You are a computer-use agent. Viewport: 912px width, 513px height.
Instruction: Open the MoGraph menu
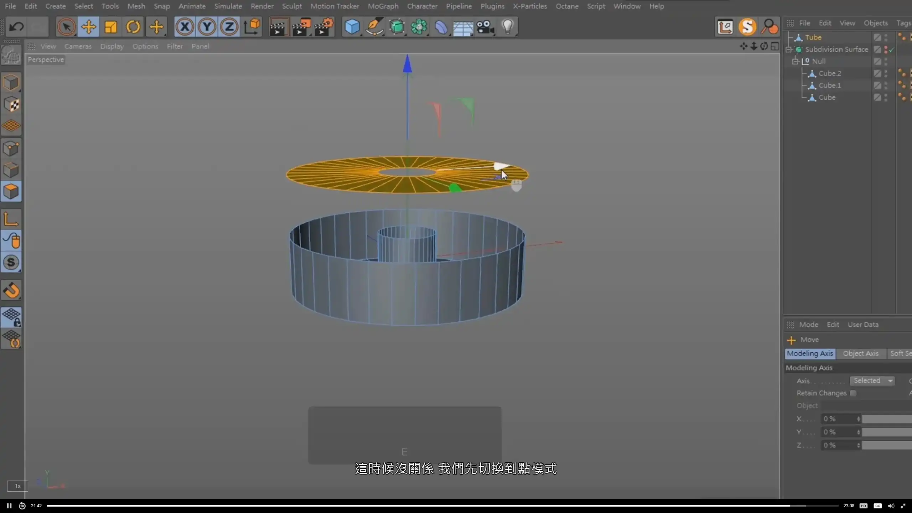point(383,6)
